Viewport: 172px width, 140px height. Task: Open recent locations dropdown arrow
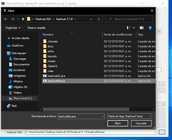(x=18, y=19)
